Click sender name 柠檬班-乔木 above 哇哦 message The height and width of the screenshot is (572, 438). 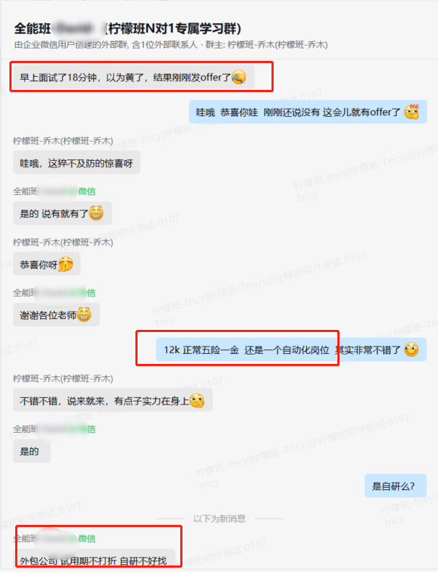(63, 141)
